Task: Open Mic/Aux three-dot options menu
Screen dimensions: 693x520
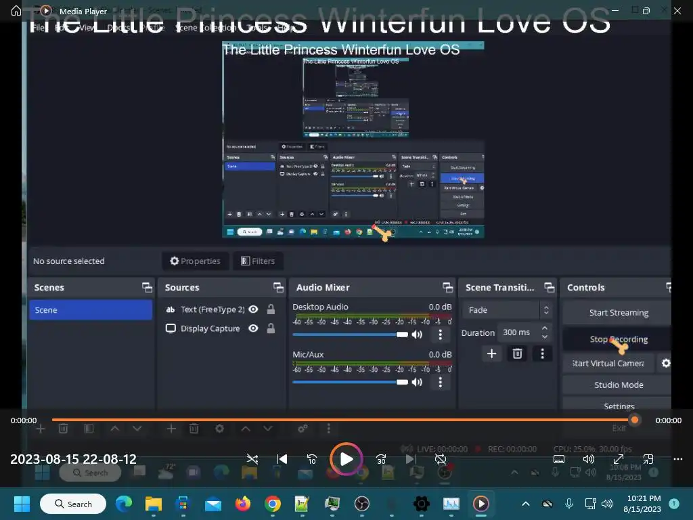Action: point(440,382)
